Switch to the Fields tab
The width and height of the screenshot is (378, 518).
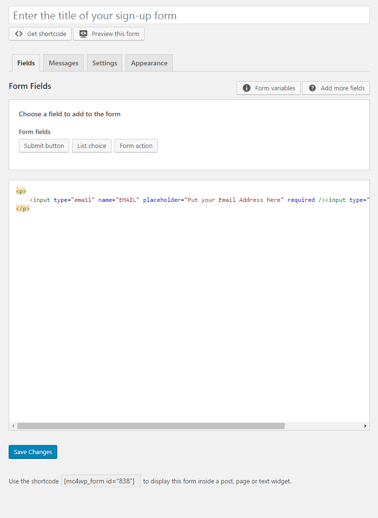(26, 63)
